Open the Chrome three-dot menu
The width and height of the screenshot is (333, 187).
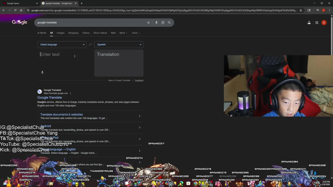pyautogui.click(x=329, y=10)
